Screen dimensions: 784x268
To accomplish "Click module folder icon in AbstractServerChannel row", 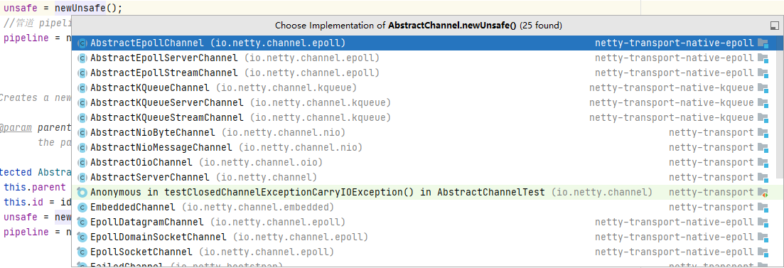I will click(763, 178).
